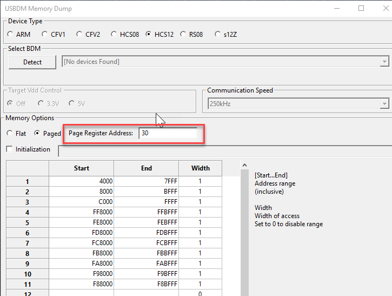Maximize the USBDM Memory Dump window
Image resolution: width=392 pixels, height=296 pixels.
coord(361,8)
